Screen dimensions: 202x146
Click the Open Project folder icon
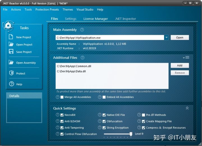click(11, 44)
